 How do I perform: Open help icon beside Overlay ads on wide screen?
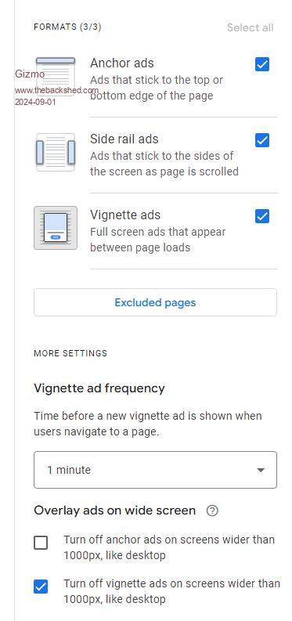(x=212, y=511)
